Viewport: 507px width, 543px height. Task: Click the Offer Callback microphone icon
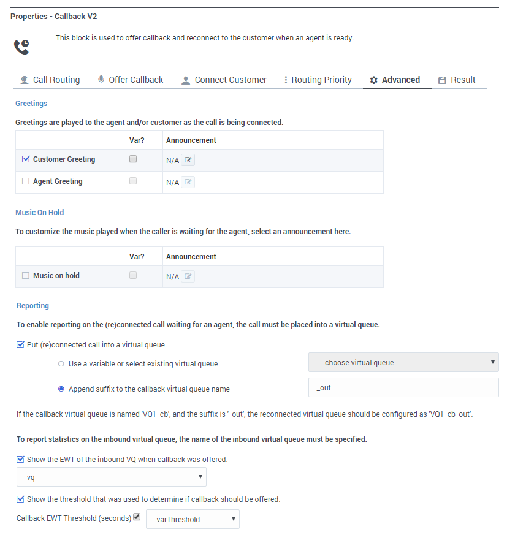[101, 80]
